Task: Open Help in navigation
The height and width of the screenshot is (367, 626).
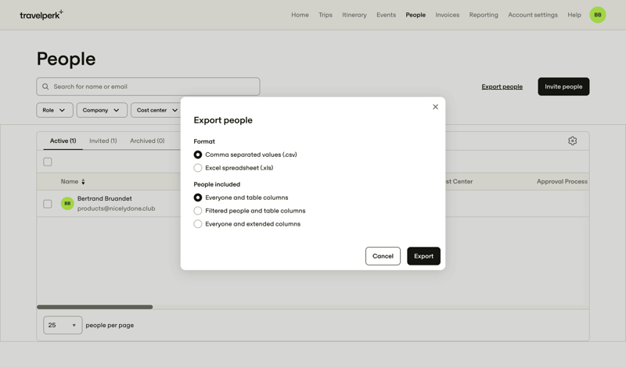Action: point(574,15)
